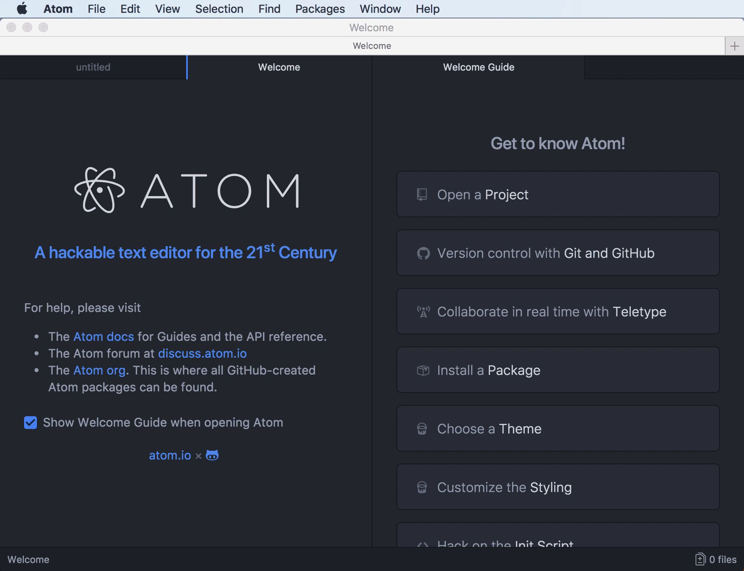The height and width of the screenshot is (571, 744).
Task: Open the Atom application menu
Action: (58, 9)
